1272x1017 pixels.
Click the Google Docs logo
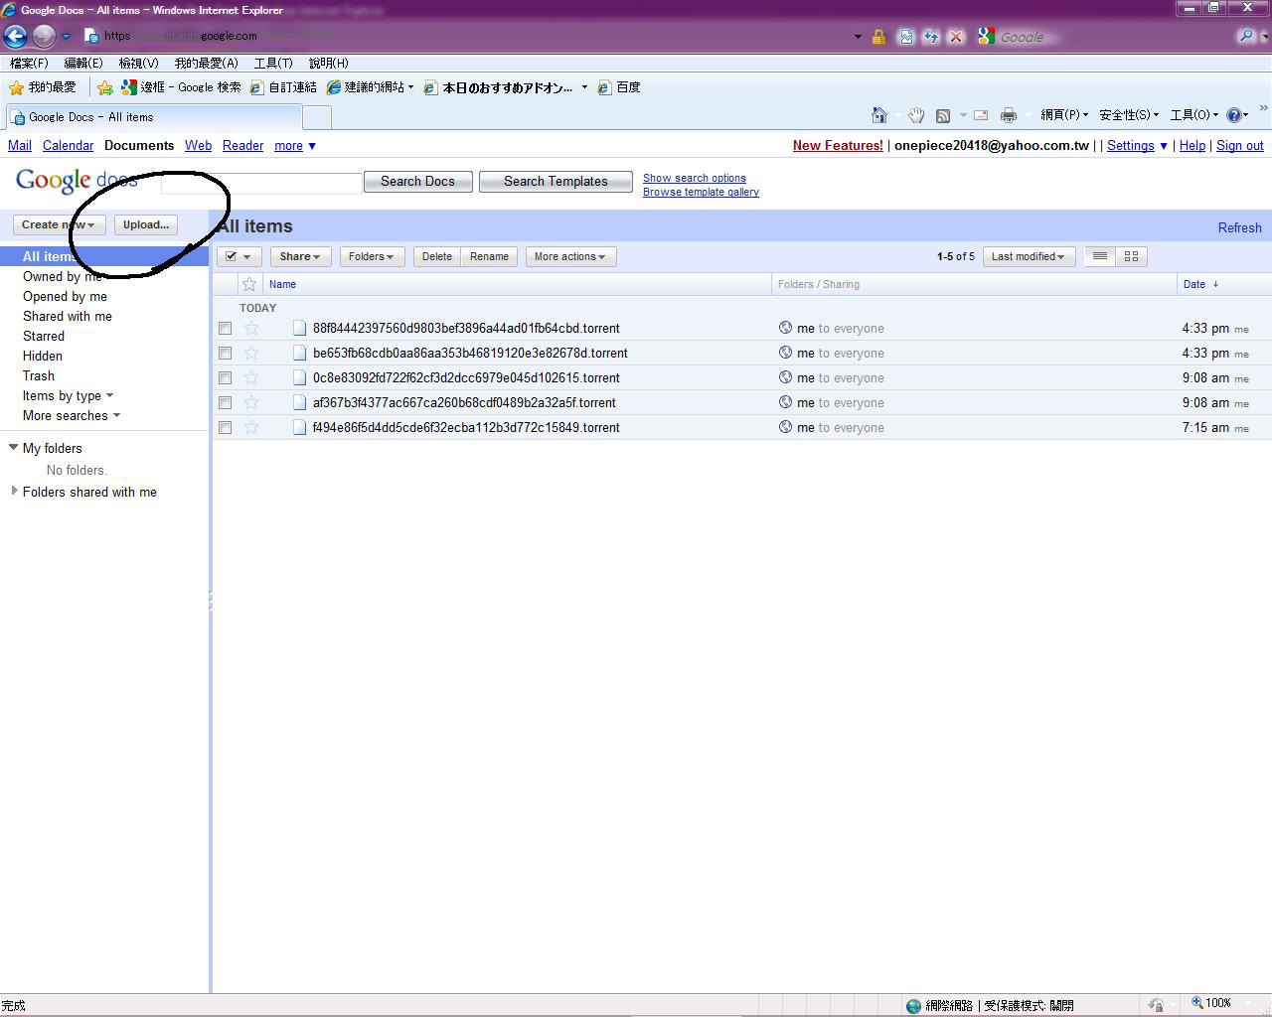77,181
